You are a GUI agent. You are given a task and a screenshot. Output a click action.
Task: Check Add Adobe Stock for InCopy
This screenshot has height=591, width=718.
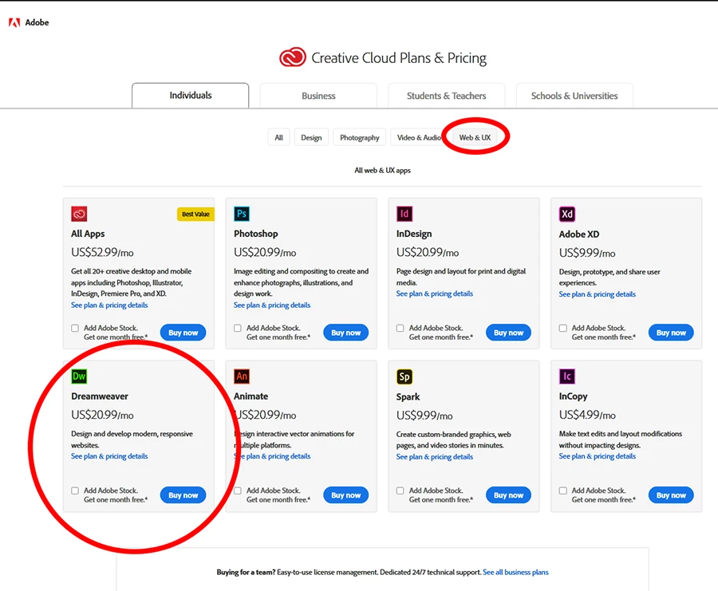(562, 491)
